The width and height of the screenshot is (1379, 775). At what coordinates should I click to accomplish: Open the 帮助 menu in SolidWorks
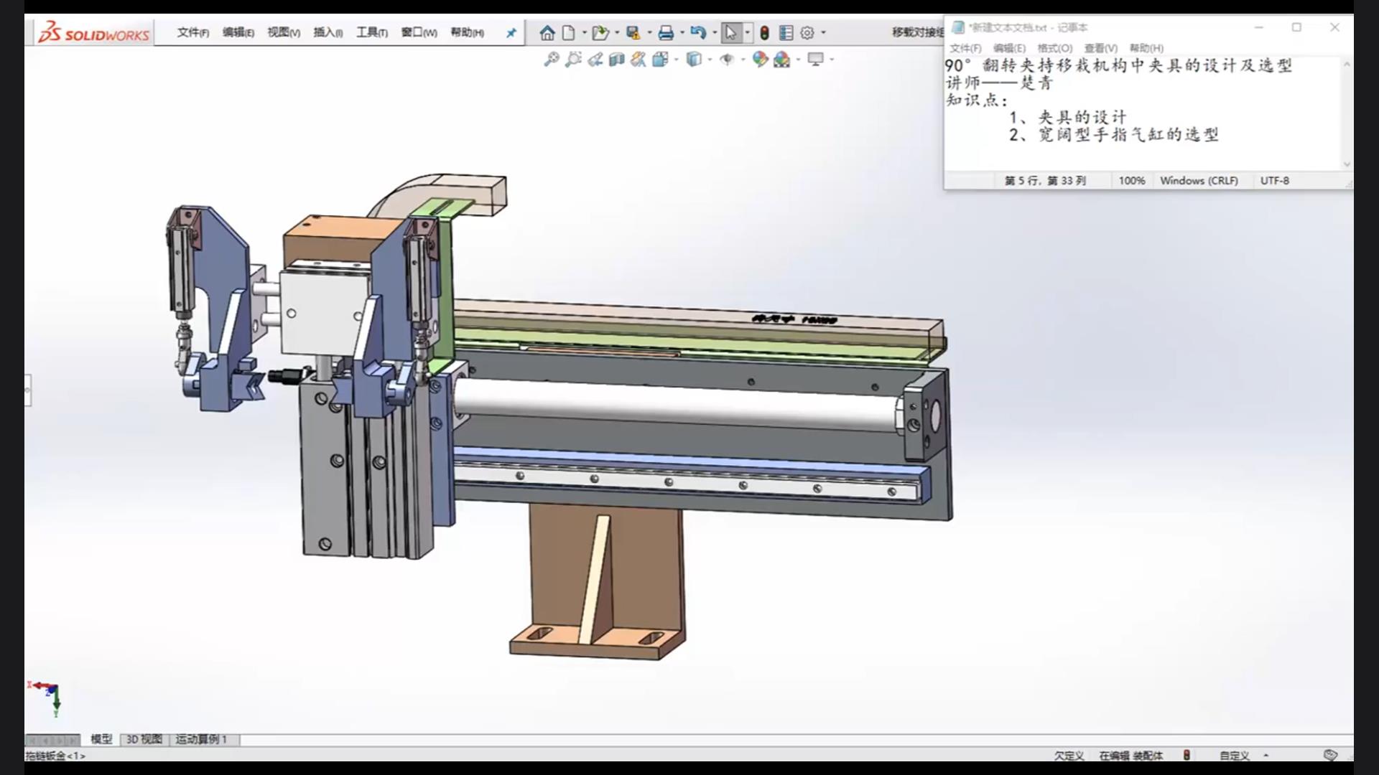[467, 32]
